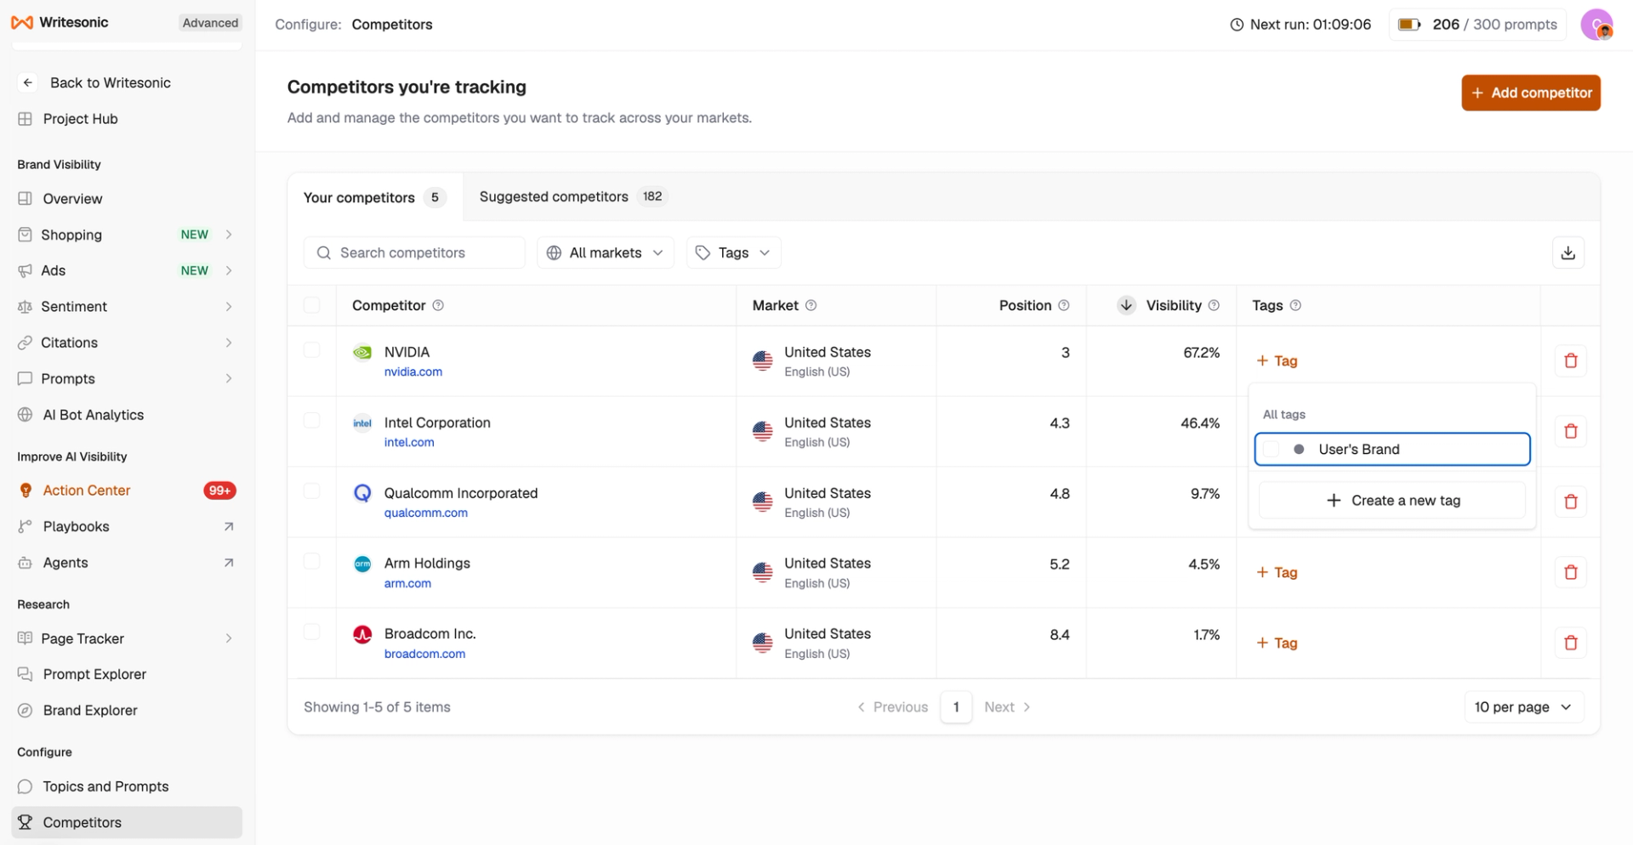Check the User's Brand tag checkbox
The height and width of the screenshot is (845, 1633).
pos(1271,449)
